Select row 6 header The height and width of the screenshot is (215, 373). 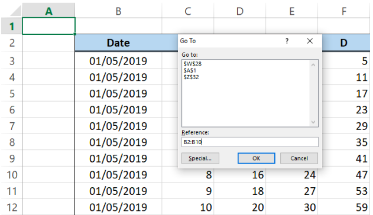click(12, 109)
